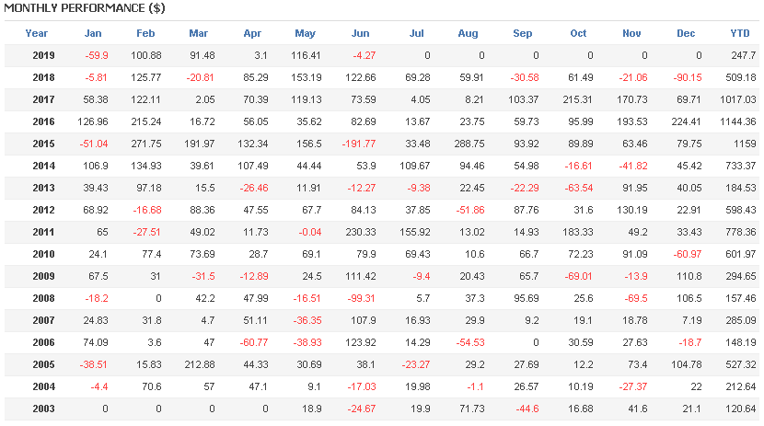
Task: Click the 2009 June value 111.42
Action: (361, 276)
